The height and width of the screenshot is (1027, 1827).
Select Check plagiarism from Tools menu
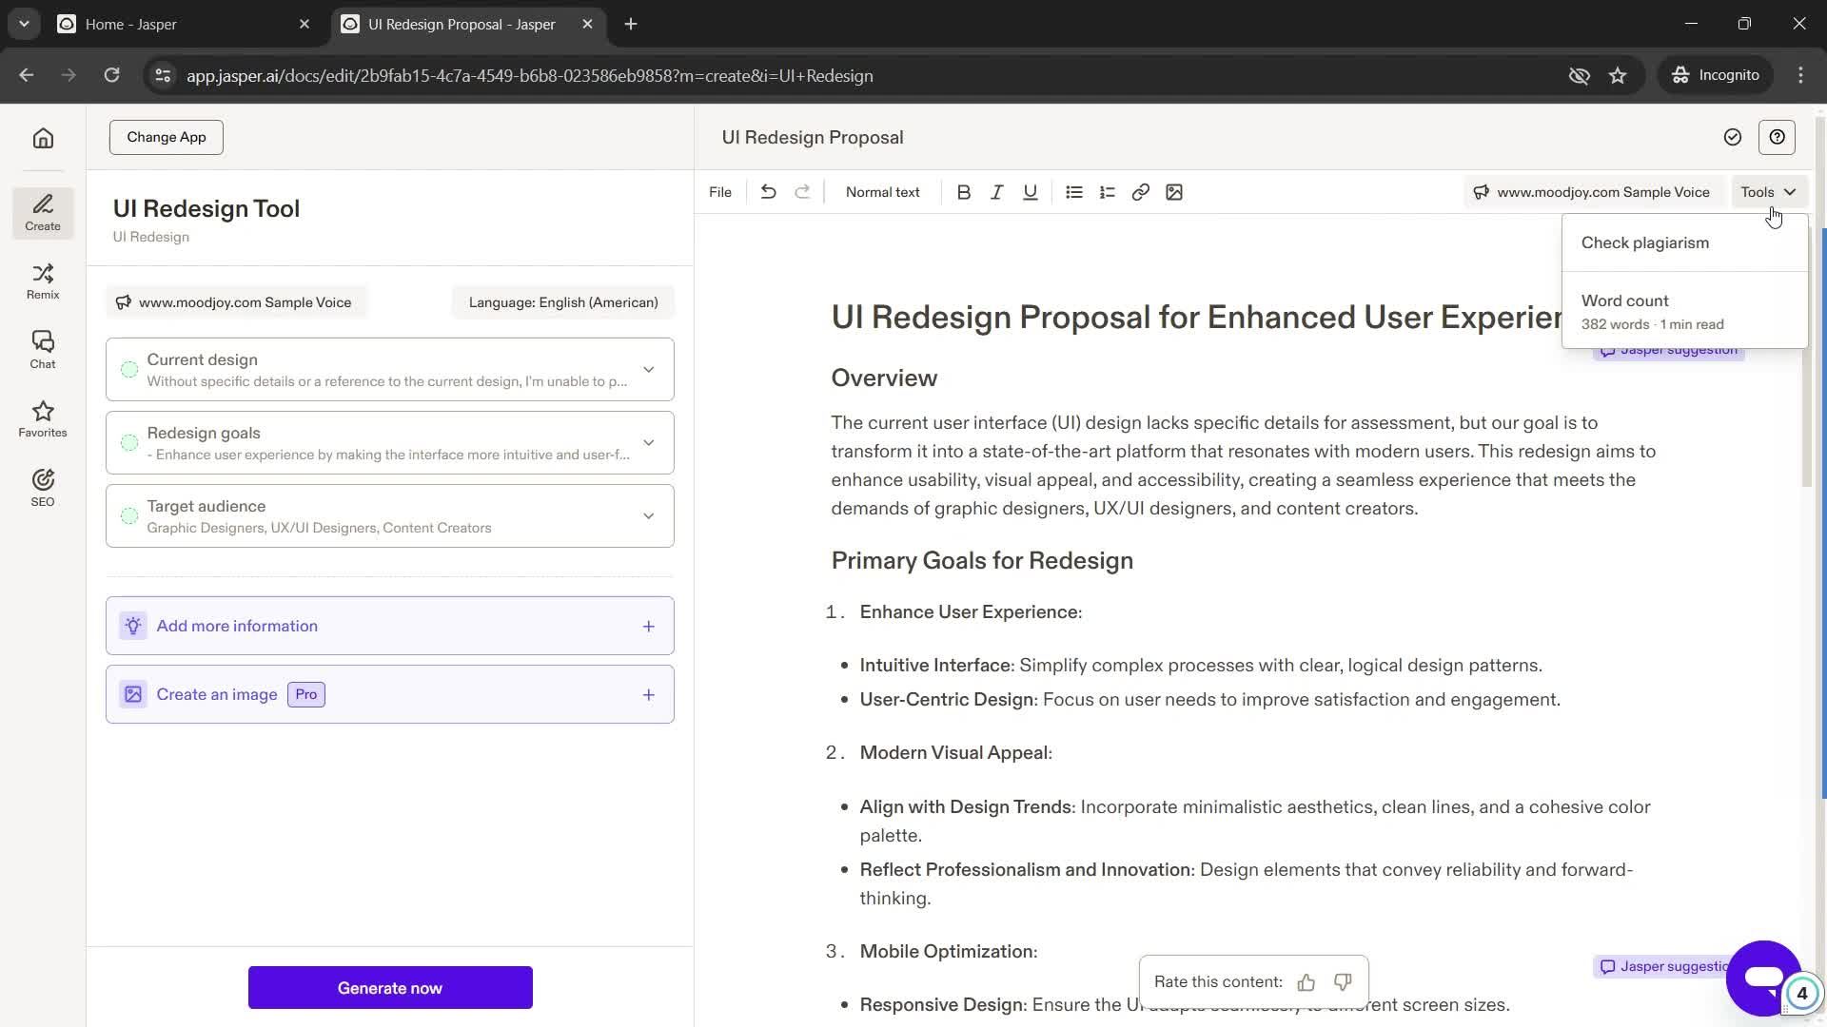tap(1647, 242)
